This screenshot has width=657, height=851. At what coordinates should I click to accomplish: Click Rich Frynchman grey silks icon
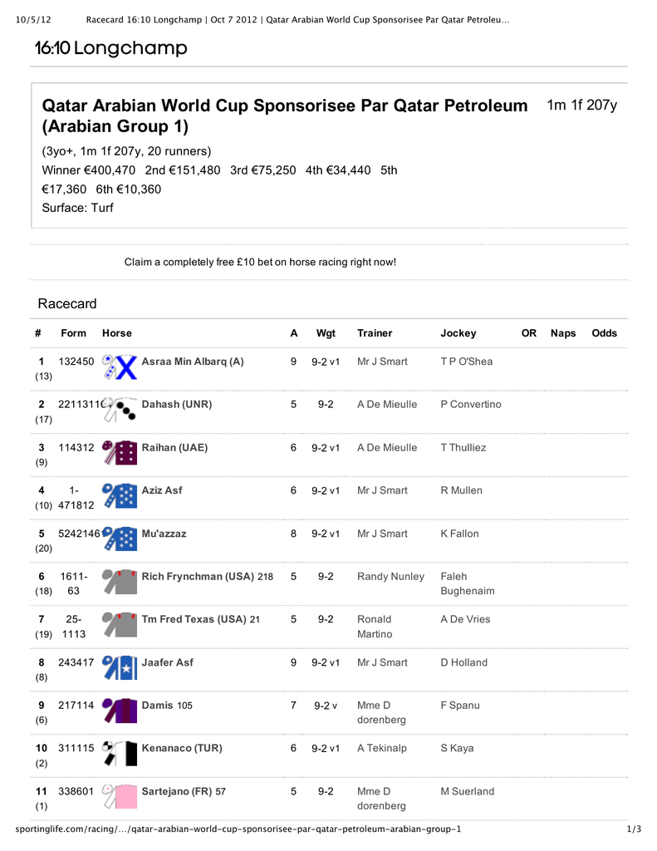120,583
